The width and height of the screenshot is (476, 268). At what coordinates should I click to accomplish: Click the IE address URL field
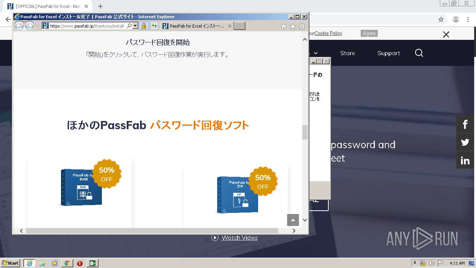tap(87, 26)
